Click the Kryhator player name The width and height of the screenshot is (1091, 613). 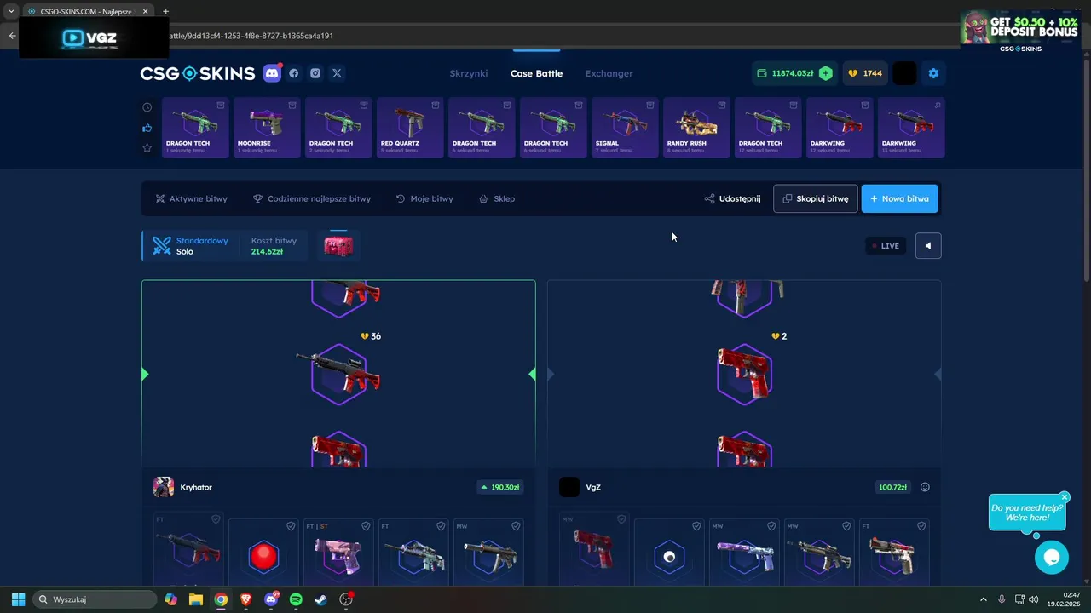click(196, 487)
